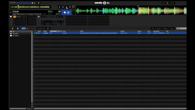Click the Bbm key display on deck 1
The height and width of the screenshot is (110, 195).
coord(50,12)
